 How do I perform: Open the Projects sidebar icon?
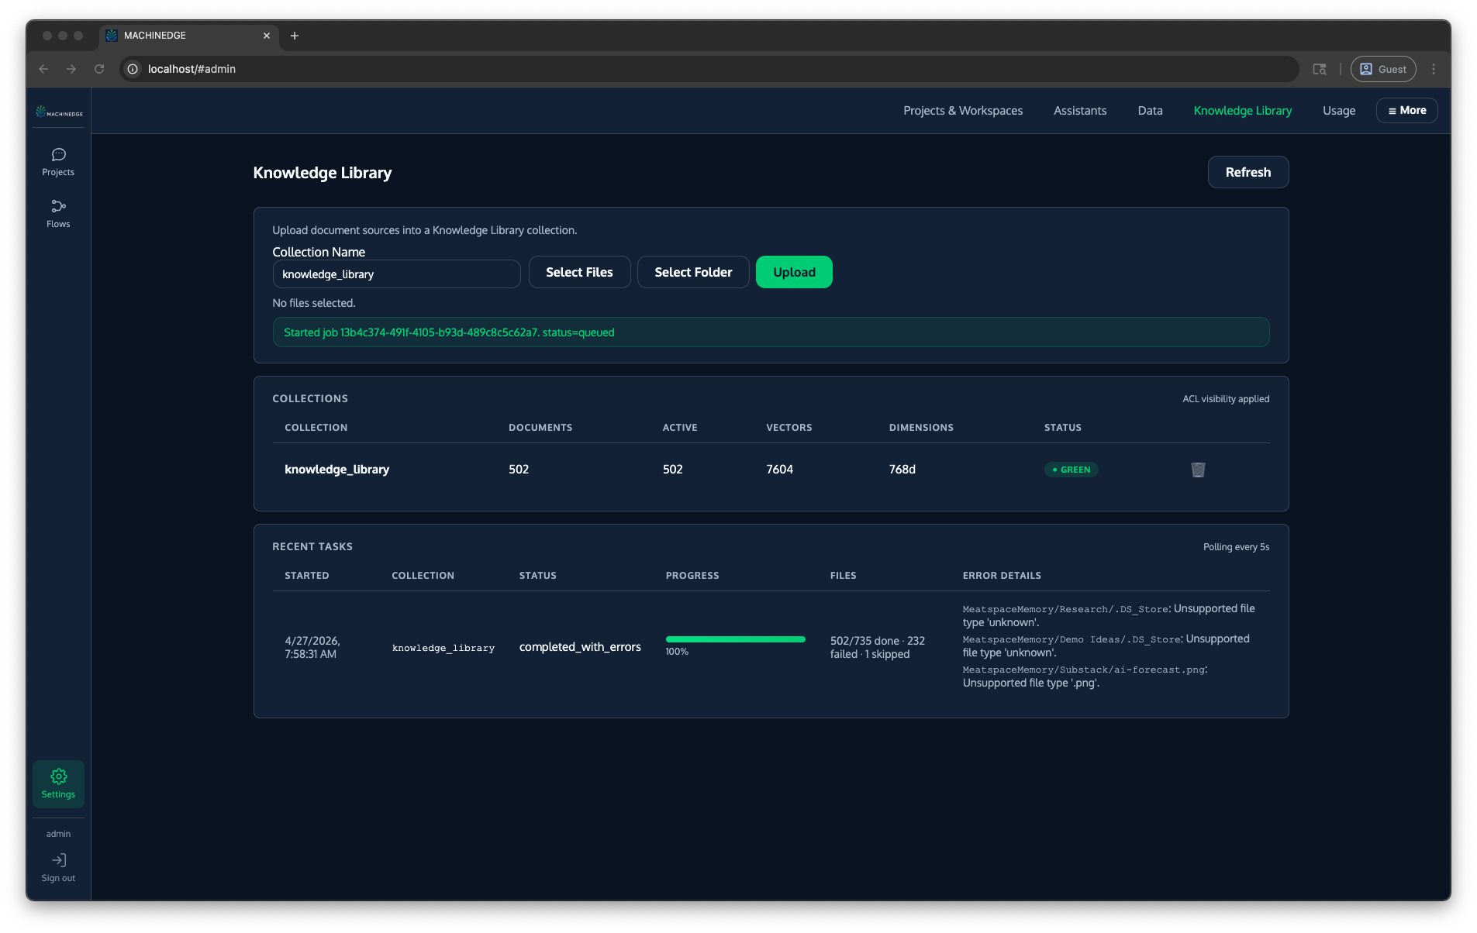pos(58,162)
